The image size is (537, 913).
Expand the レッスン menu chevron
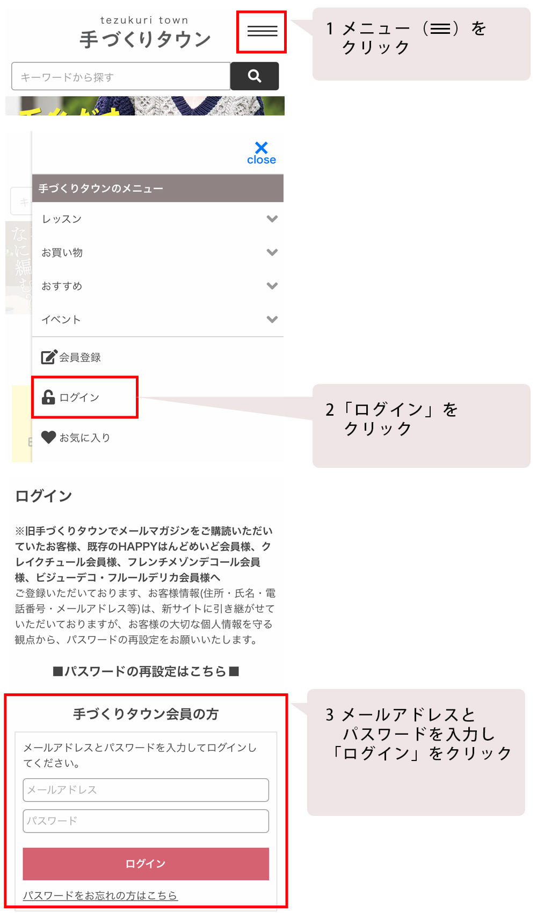(x=272, y=219)
